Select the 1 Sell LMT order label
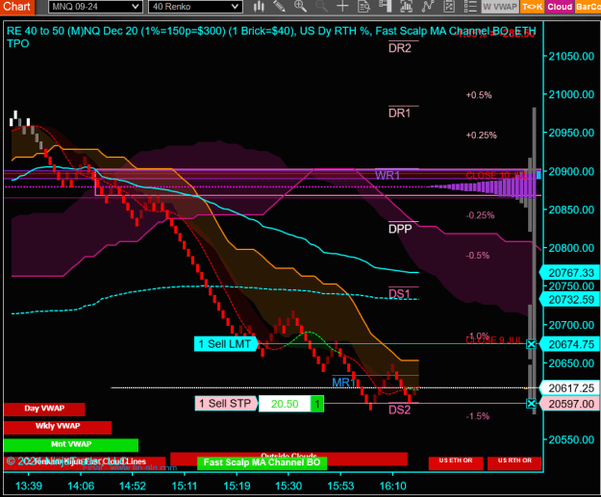 click(x=226, y=344)
